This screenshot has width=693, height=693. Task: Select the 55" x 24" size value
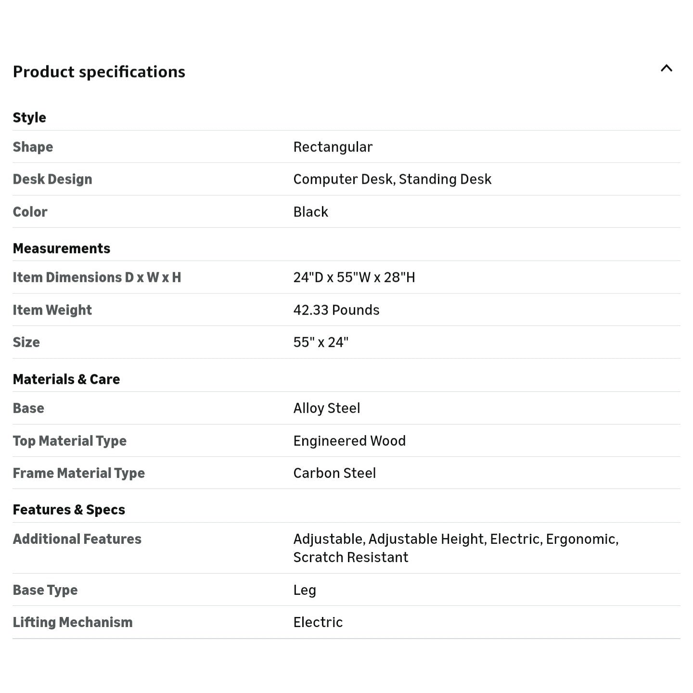pyautogui.click(x=321, y=342)
